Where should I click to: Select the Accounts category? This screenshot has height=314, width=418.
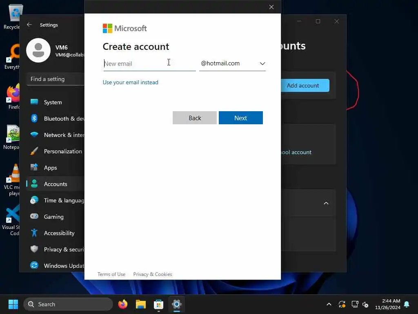pyautogui.click(x=56, y=184)
